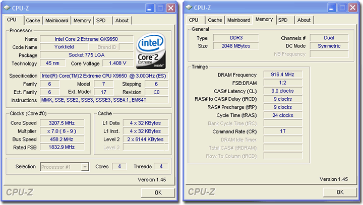Image resolution: width=363 pixels, height=205 pixels.
Task: Click the 1.408 V core voltage value
Action: pos(118,63)
